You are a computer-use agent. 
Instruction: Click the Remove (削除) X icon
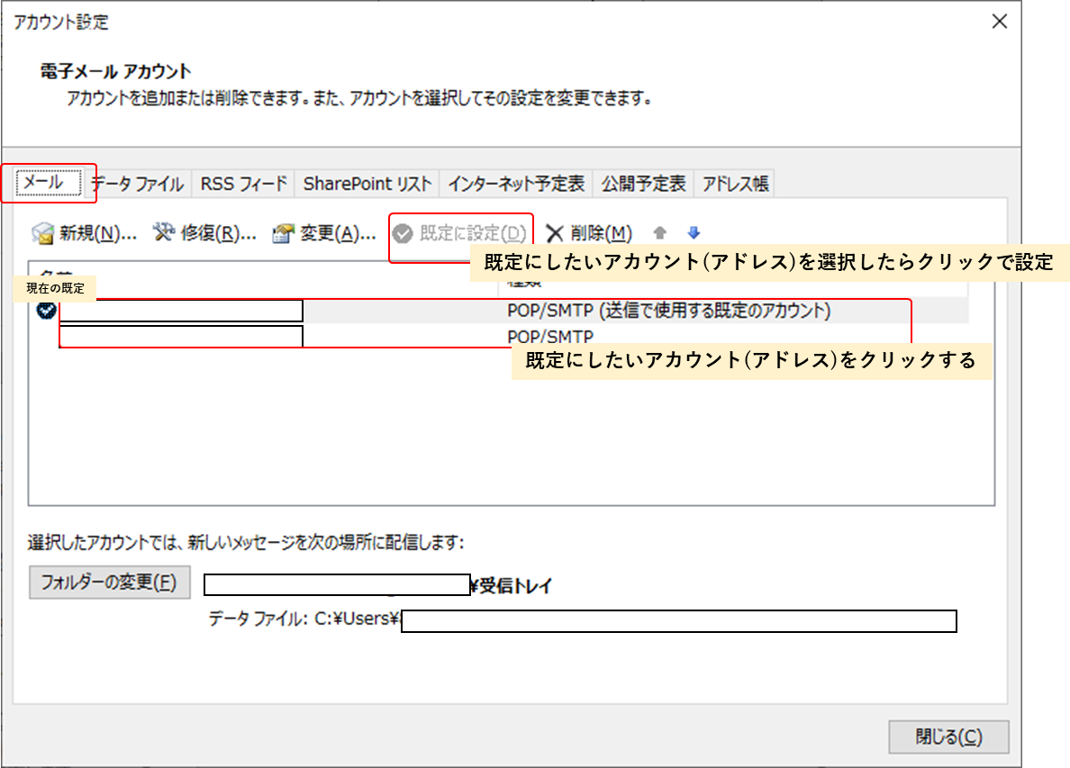click(555, 234)
